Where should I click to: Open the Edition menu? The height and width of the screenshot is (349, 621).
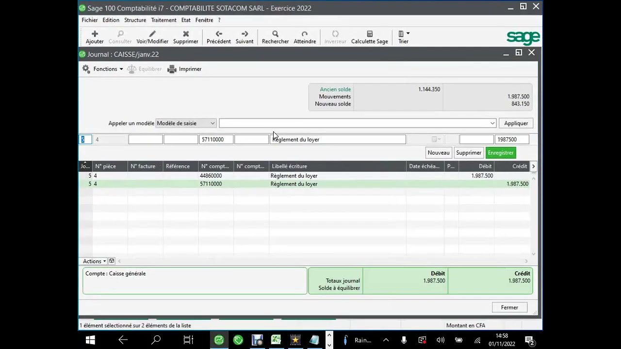click(111, 20)
